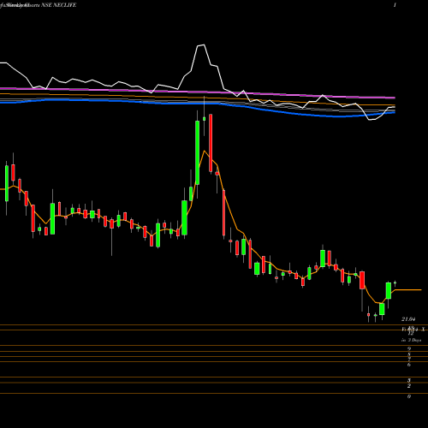Click the "0" label on the bottom scale
The height and width of the screenshot is (428, 428).
point(409,396)
